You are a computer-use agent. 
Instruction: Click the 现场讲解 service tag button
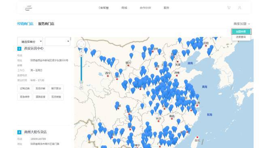click(40, 88)
